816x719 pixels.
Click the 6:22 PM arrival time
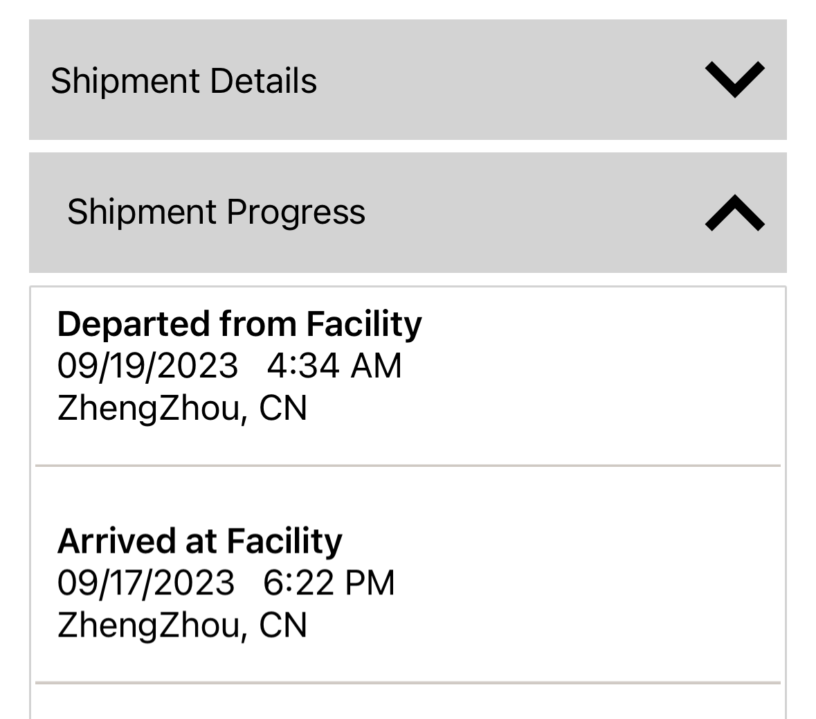coord(329,583)
